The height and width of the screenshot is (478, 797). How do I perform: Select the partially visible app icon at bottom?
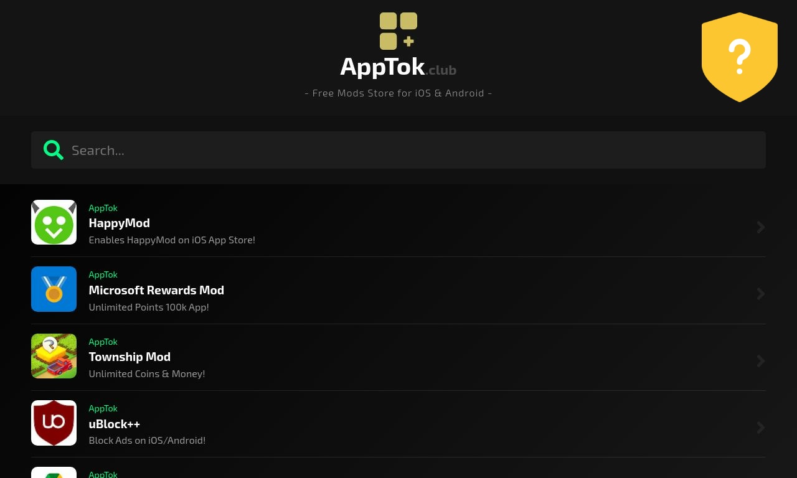[54, 474]
